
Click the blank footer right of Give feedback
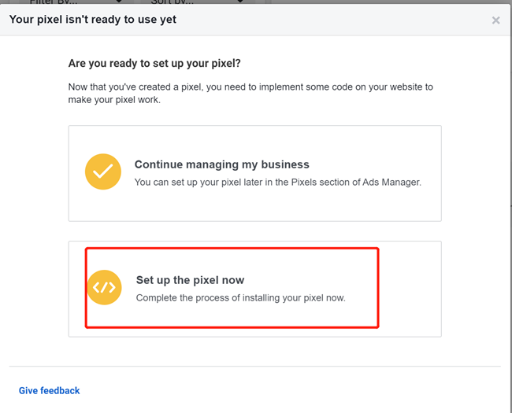(299, 390)
